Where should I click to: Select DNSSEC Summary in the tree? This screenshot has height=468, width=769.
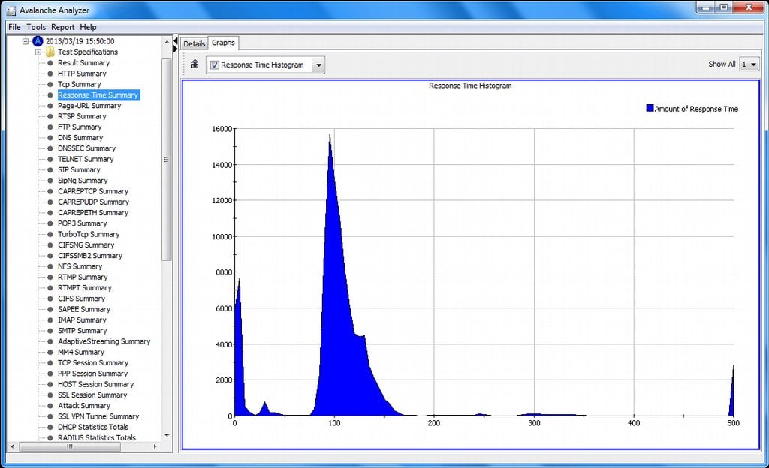pyautogui.click(x=87, y=148)
